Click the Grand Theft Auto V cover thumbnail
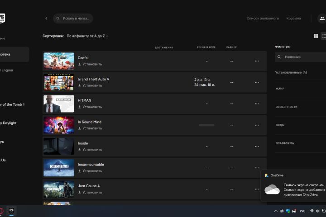The height and width of the screenshot is (217, 326). pyautogui.click(x=59, y=82)
